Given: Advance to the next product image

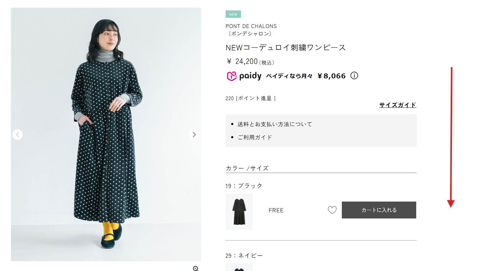Looking at the screenshot, I should click(x=194, y=135).
